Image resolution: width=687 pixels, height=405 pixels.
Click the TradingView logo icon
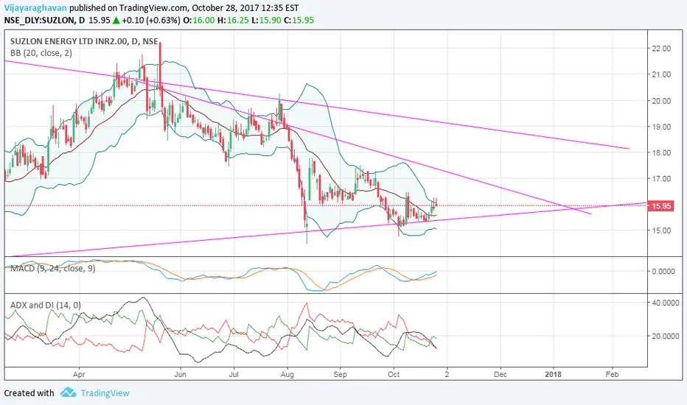tap(69, 392)
